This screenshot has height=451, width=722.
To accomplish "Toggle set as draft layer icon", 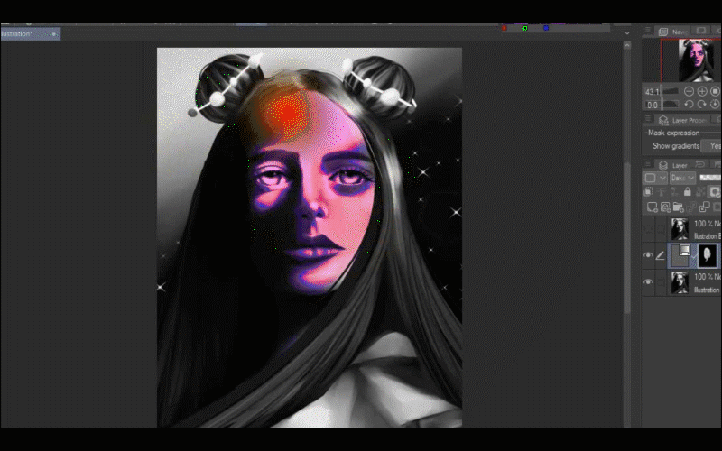I will pos(674,191).
